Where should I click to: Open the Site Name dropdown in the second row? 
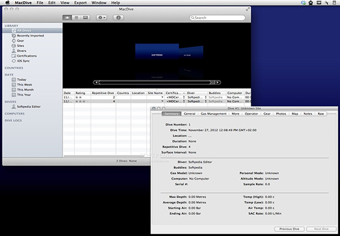coord(162,102)
